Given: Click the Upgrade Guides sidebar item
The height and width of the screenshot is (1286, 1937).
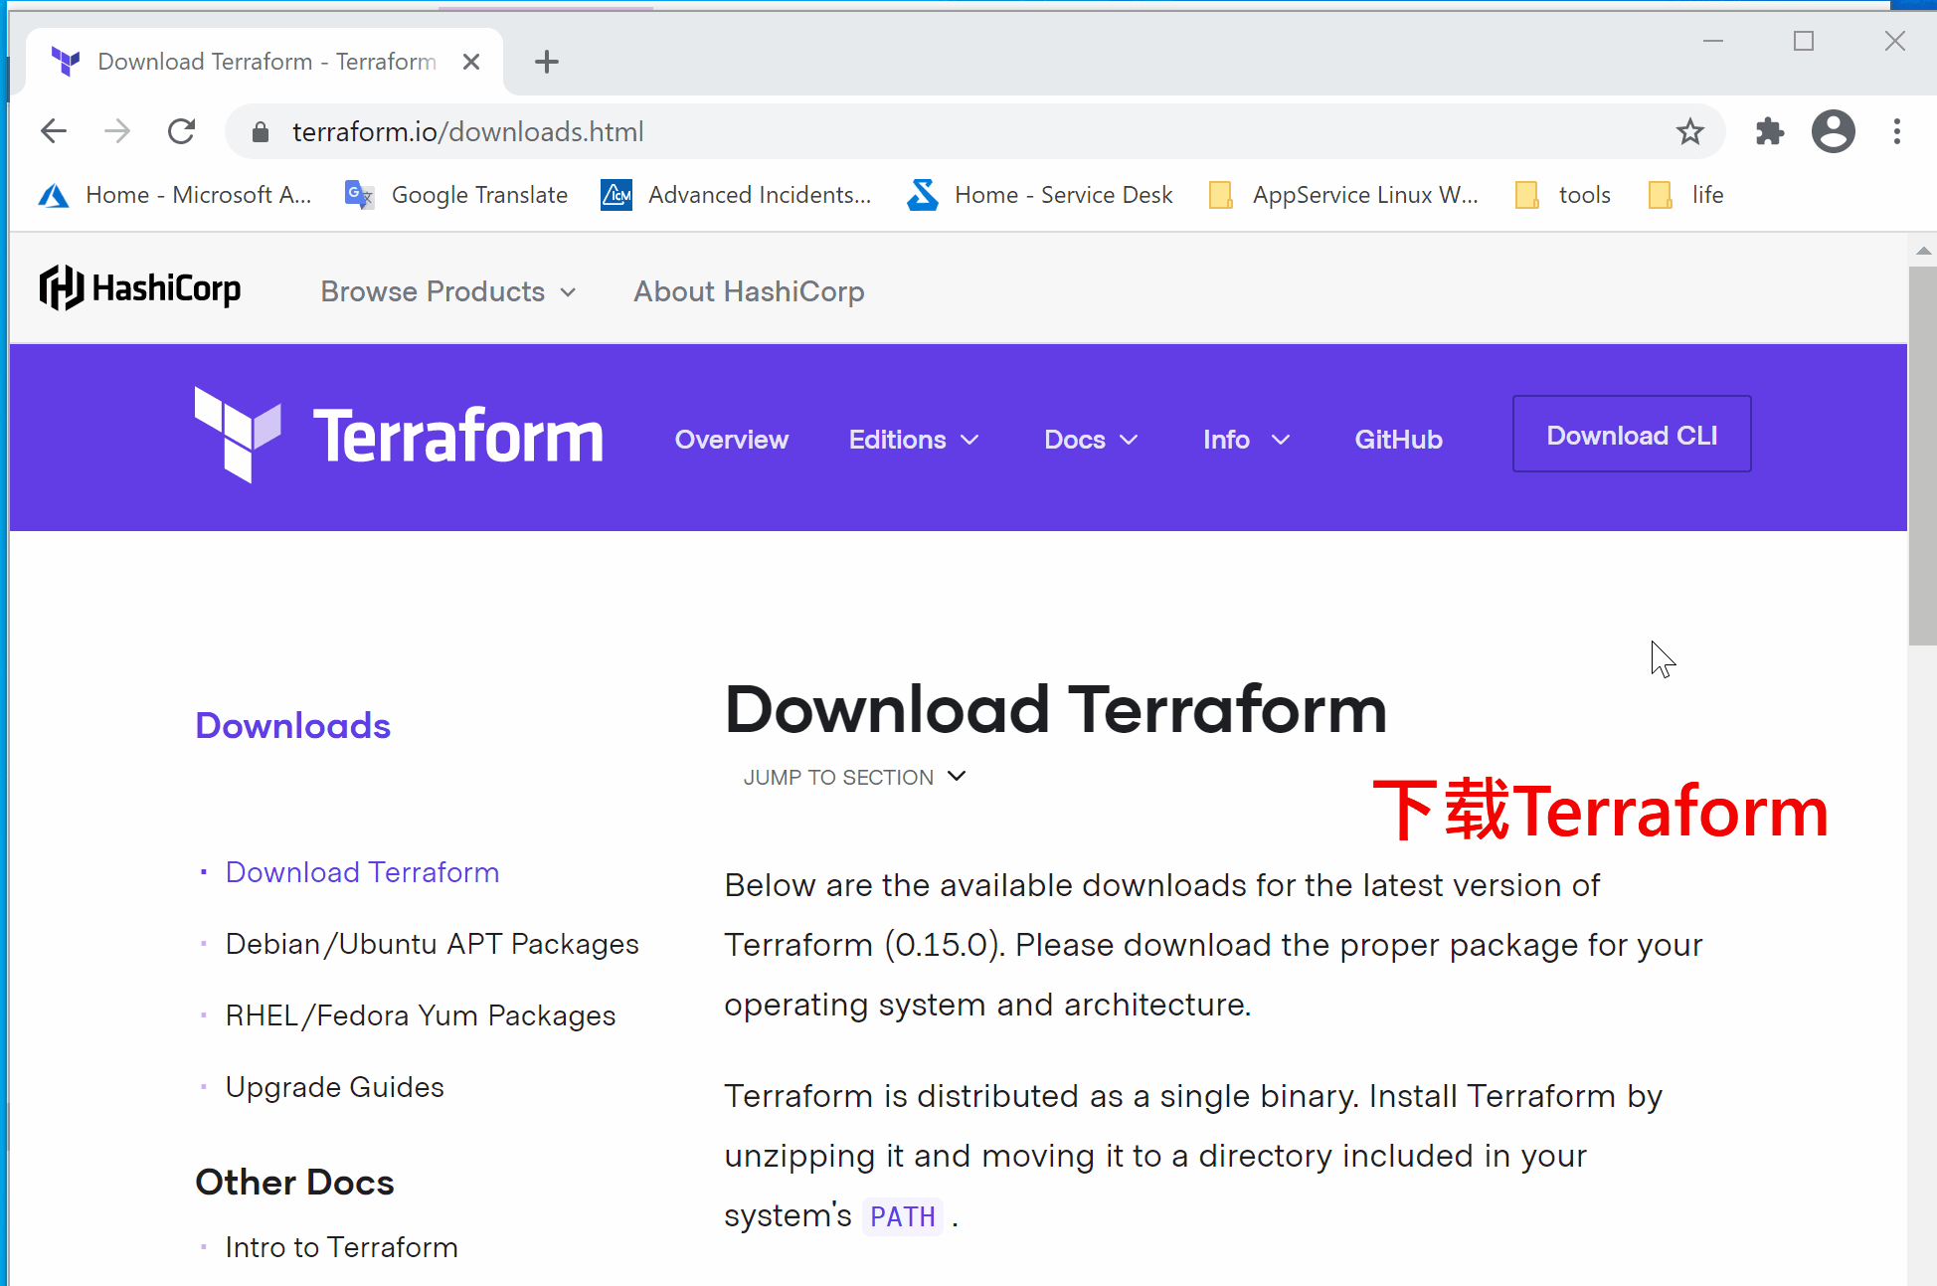Looking at the screenshot, I should [333, 1085].
